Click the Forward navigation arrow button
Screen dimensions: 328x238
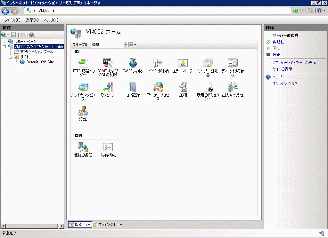pyautogui.click(x=15, y=11)
